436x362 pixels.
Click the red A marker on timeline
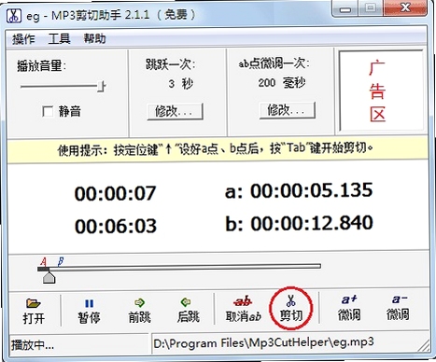click(44, 261)
